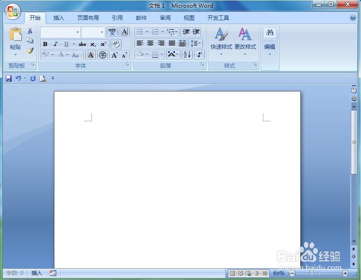Switch to the 插入 tab
This screenshot has width=361, height=280.
(x=59, y=18)
